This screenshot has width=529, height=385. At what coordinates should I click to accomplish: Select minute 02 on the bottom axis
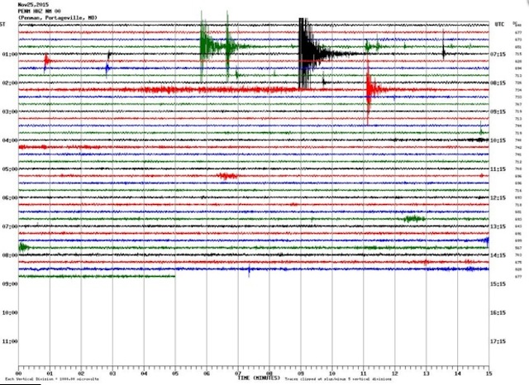point(81,373)
